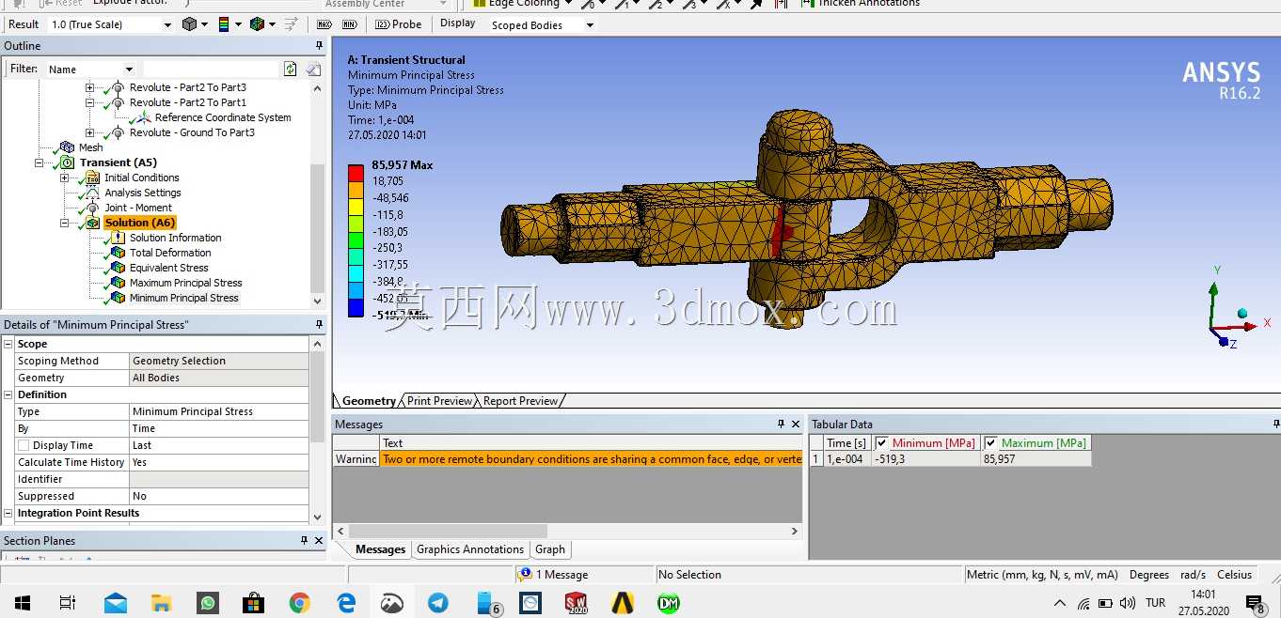Image resolution: width=1281 pixels, height=618 pixels.
Task: Pin the Messages panel
Action: coord(781,424)
